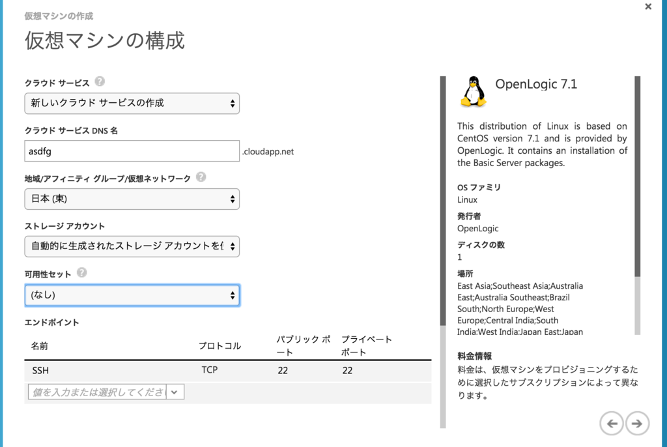Open the クラウド サービス dropdown
Image resolution: width=667 pixels, height=447 pixels.
click(132, 104)
